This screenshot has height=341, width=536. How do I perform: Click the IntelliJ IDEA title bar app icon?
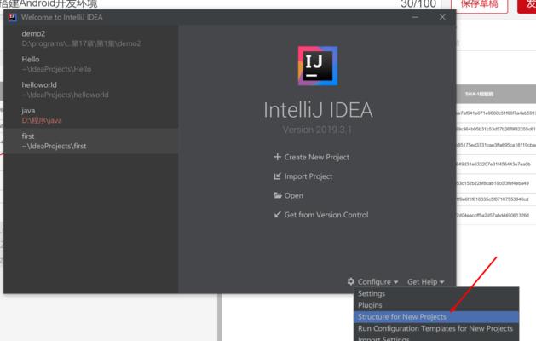point(12,17)
